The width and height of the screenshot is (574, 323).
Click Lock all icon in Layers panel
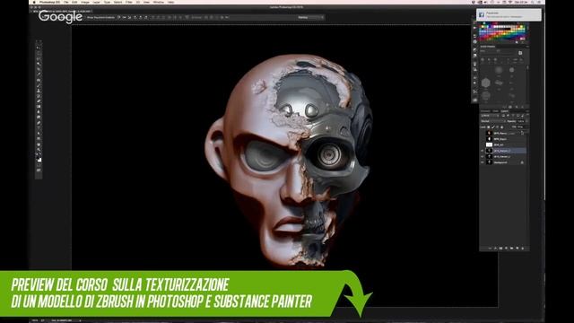click(502, 127)
